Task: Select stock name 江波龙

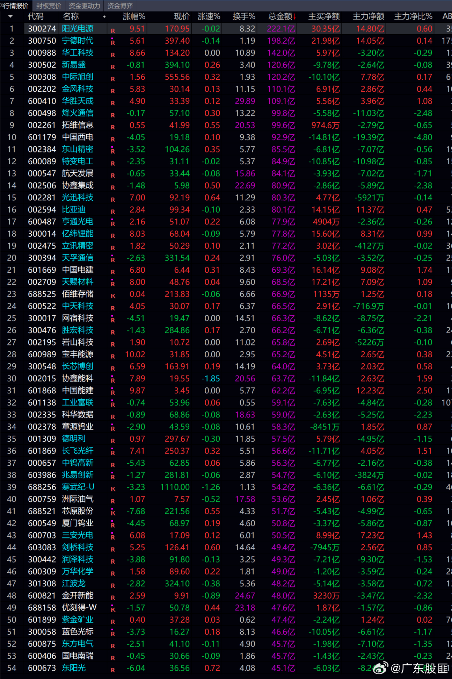Action: click(74, 584)
